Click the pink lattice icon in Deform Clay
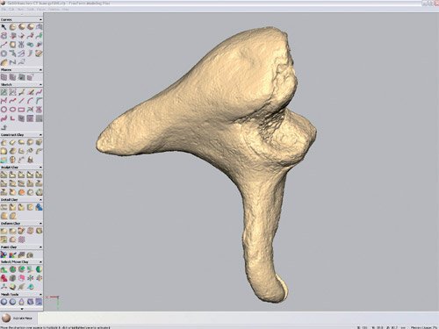The height and width of the screenshot is (329, 439). [21, 240]
